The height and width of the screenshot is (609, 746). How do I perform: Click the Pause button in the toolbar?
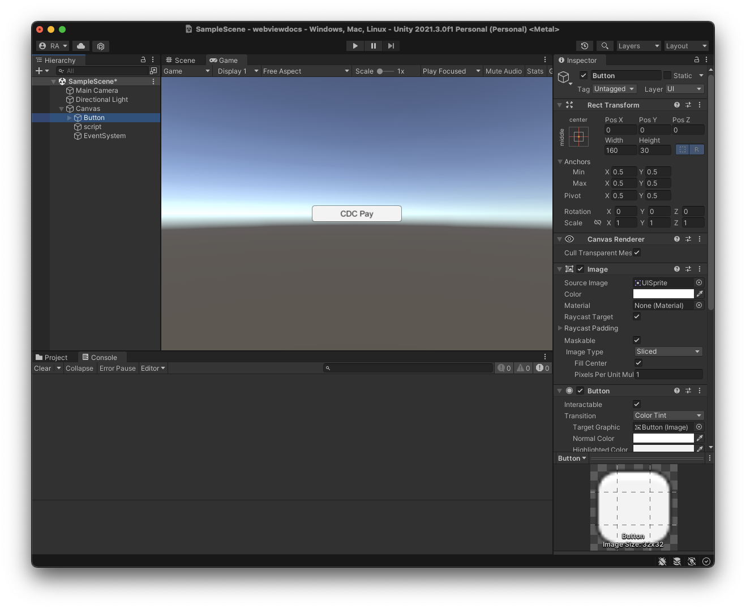coord(373,46)
